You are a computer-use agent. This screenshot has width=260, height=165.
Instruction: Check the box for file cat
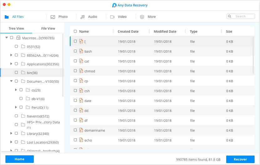tap(75, 61)
